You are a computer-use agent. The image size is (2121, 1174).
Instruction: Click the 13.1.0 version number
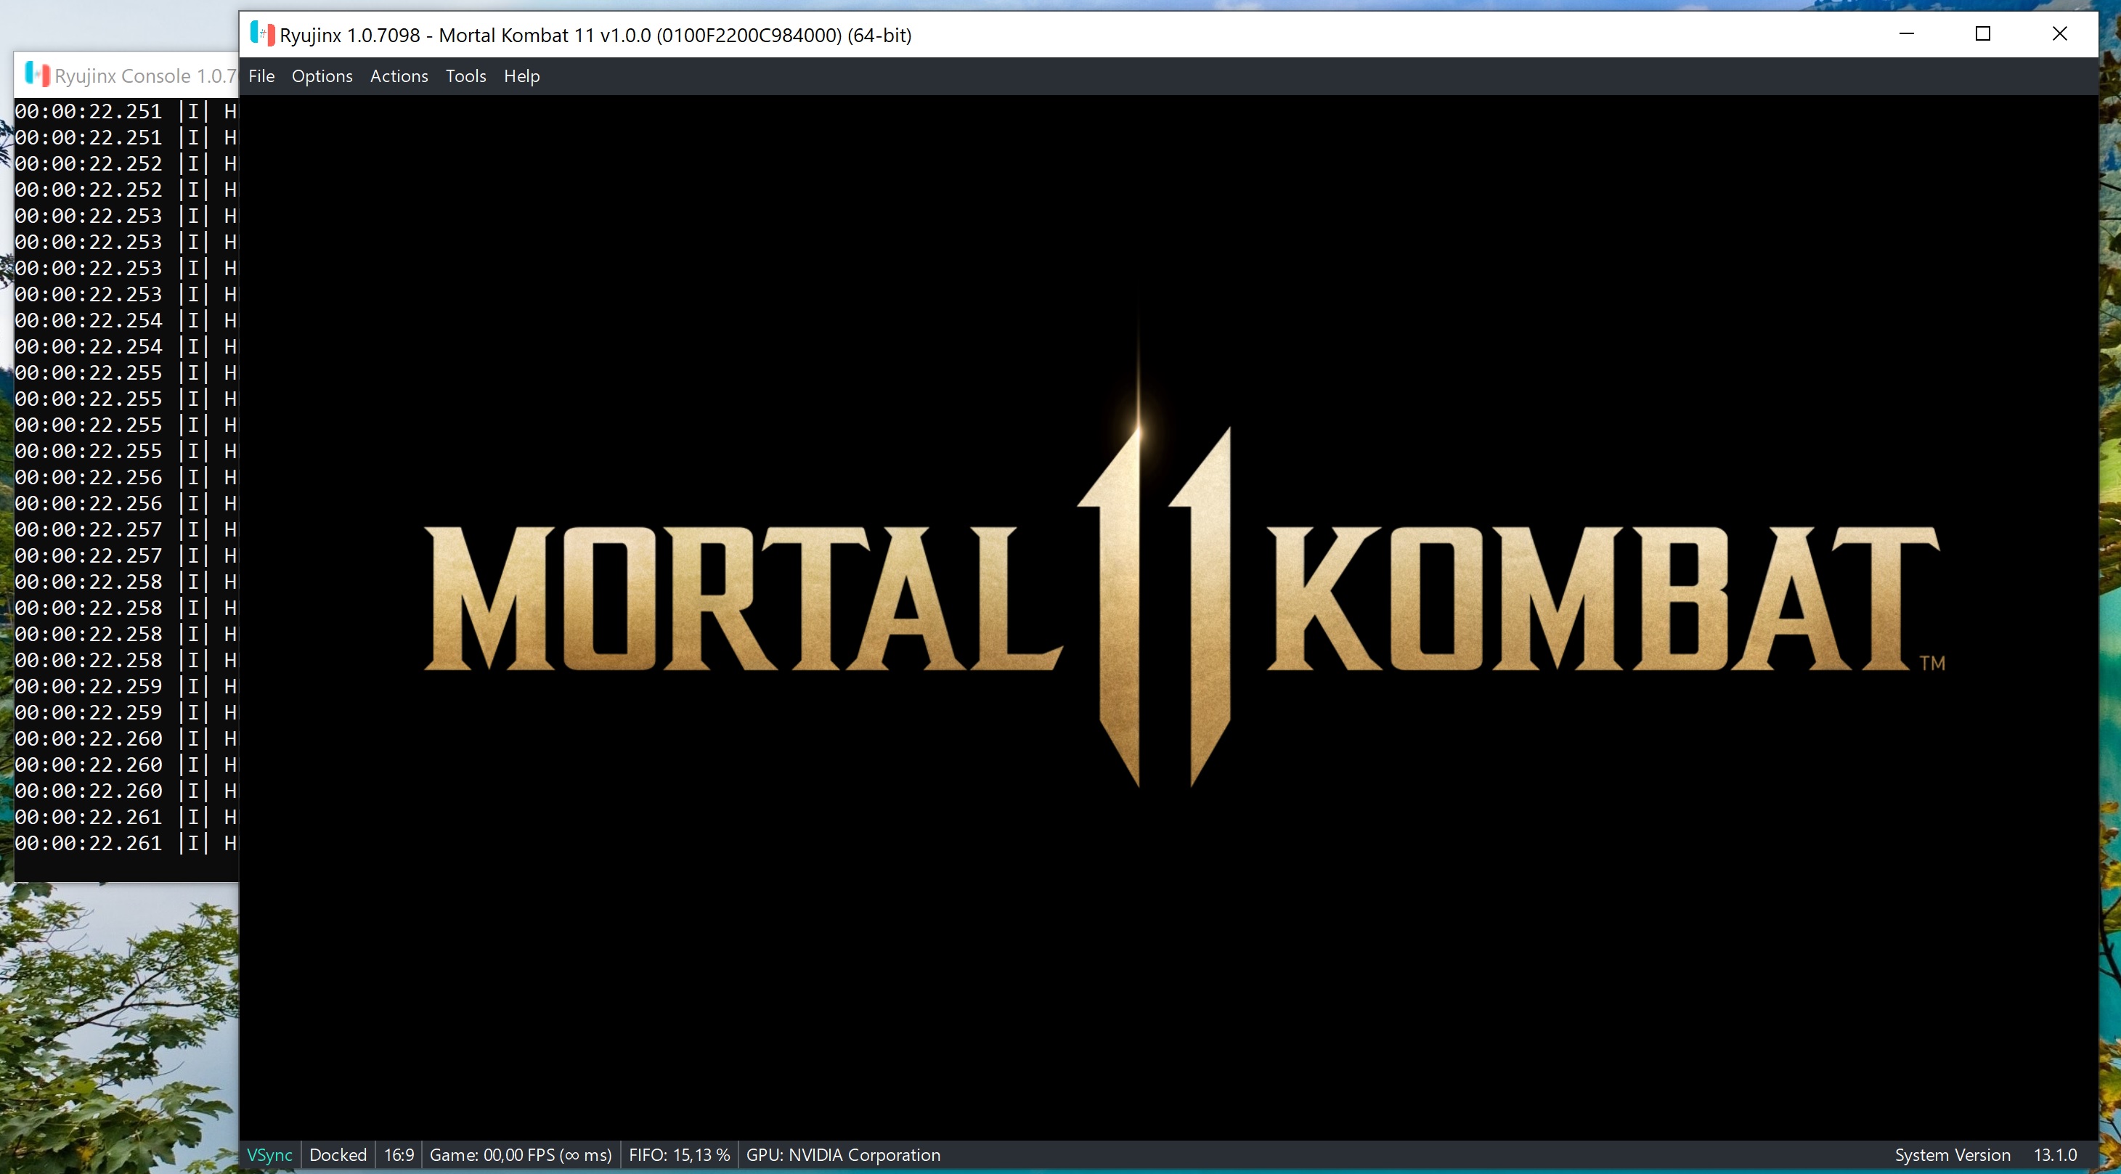pos(2055,1155)
